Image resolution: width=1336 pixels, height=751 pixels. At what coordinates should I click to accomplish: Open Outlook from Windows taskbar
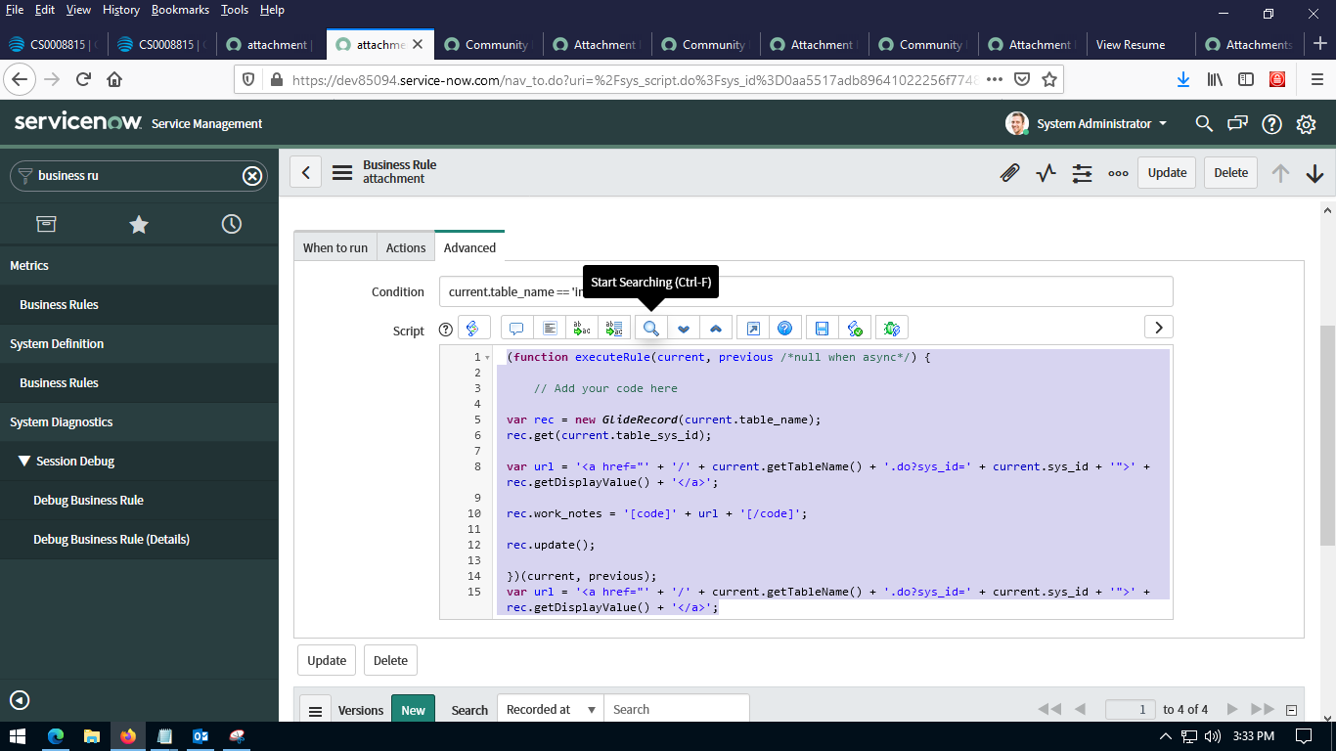[x=200, y=736]
